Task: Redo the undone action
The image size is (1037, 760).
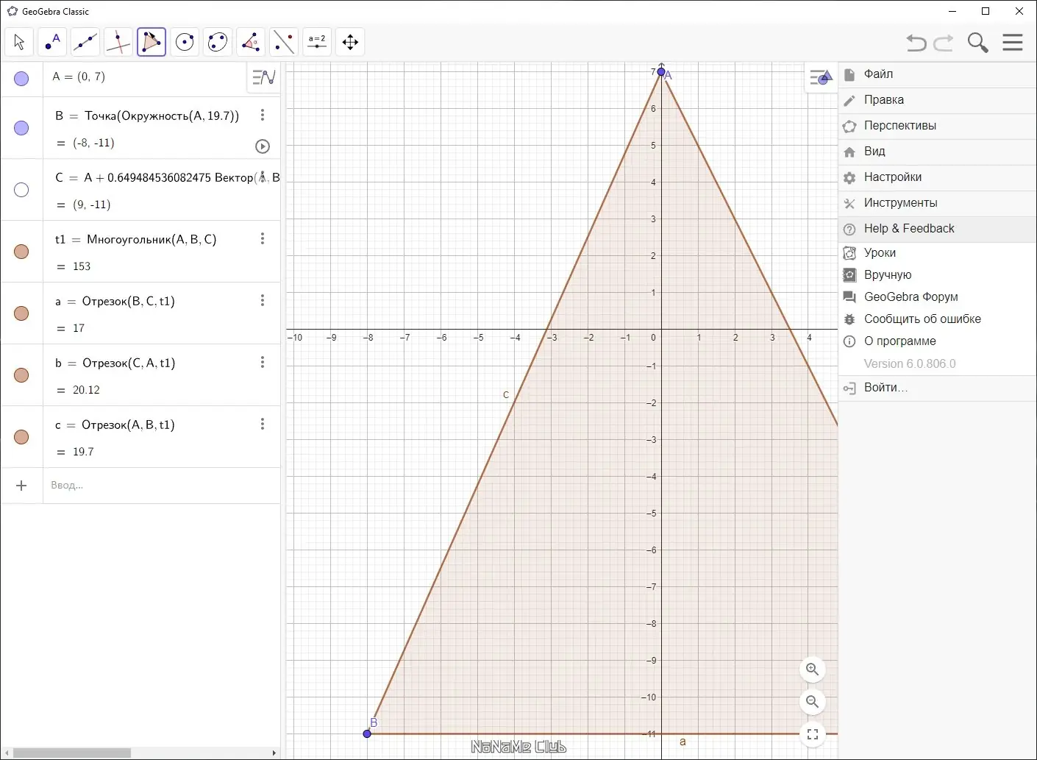Action: pyautogui.click(x=944, y=43)
